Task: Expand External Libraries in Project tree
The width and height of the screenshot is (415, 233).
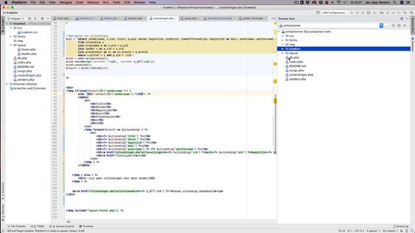Action: pos(7,84)
